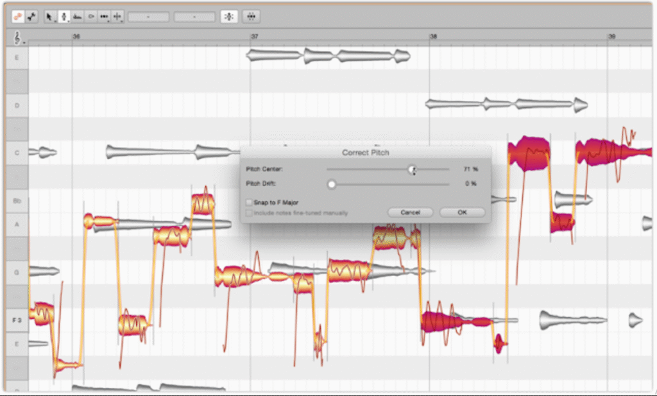Image resolution: width=657 pixels, height=396 pixels.
Task: Open the left combo box in the toolbar
Action: pyautogui.click(x=148, y=17)
